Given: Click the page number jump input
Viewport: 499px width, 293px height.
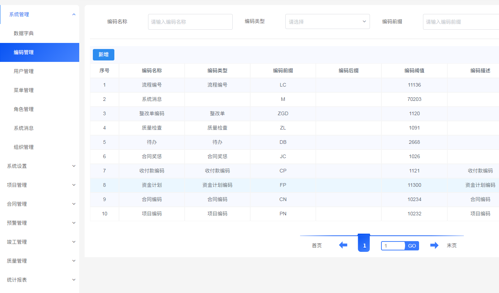Looking at the screenshot, I should pyautogui.click(x=393, y=246).
